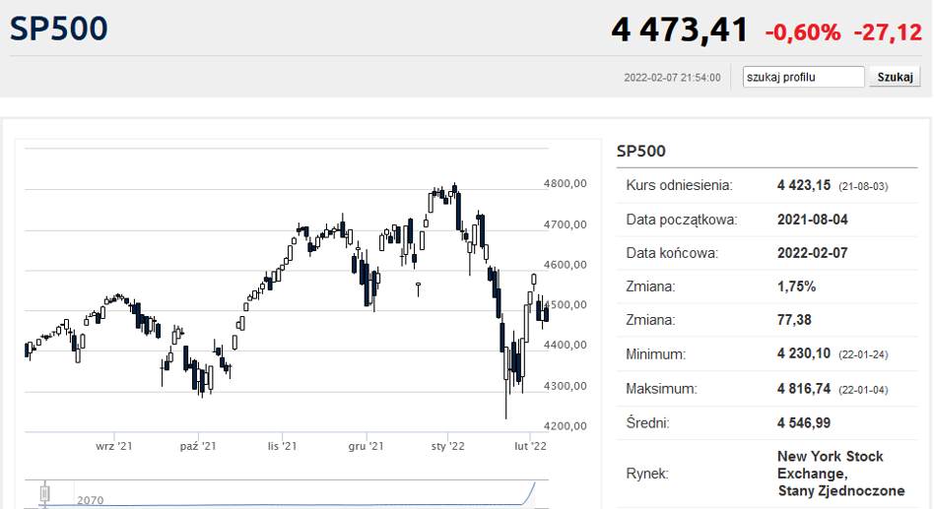Click the SP500 heading in the info panel

tap(641, 151)
